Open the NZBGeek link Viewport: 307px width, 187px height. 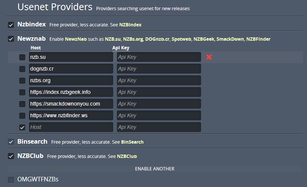click(x=204, y=39)
